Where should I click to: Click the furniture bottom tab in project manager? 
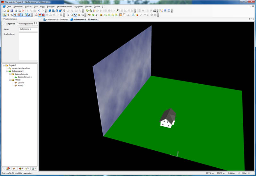click(14, 168)
